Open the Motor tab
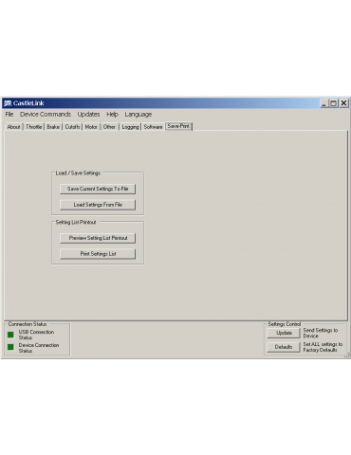The height and width of the screenshot is (455, 351). coord(91,127)
